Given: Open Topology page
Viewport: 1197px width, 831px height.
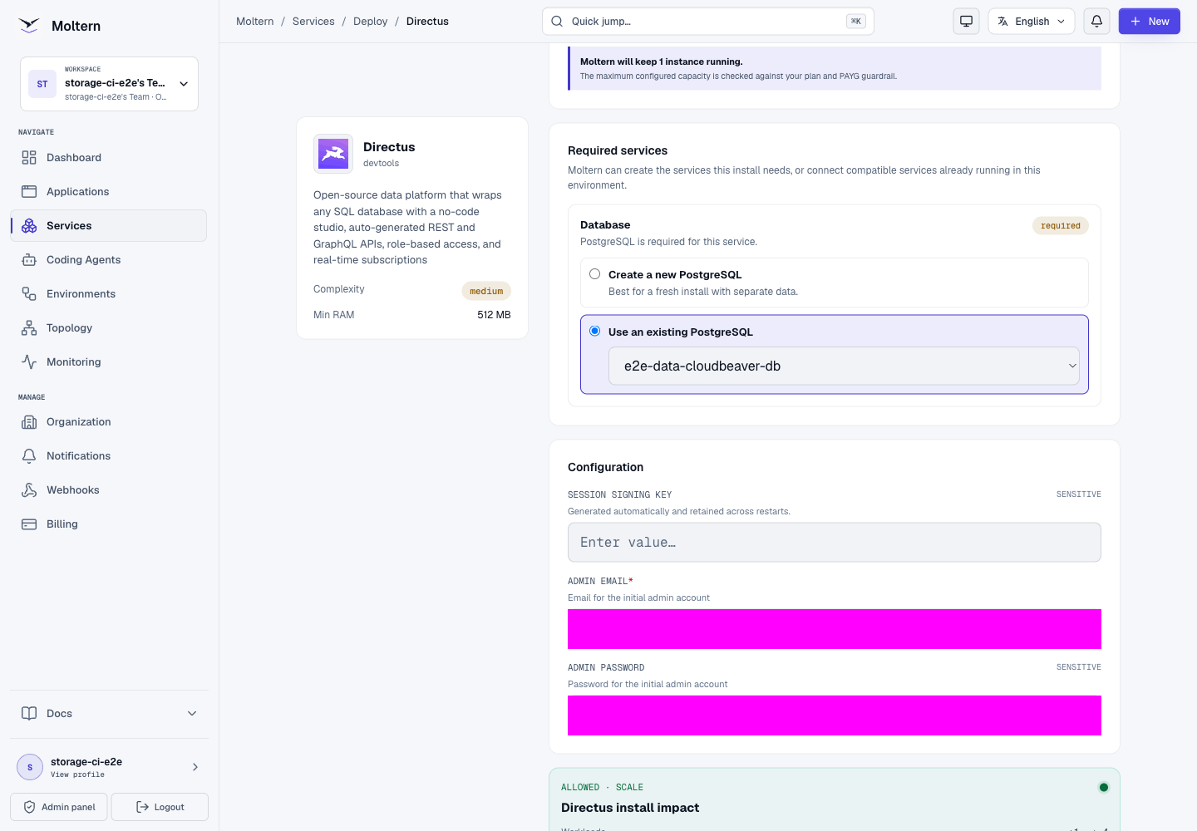Looking at the screenshot, I should click(x=109, y=328).
